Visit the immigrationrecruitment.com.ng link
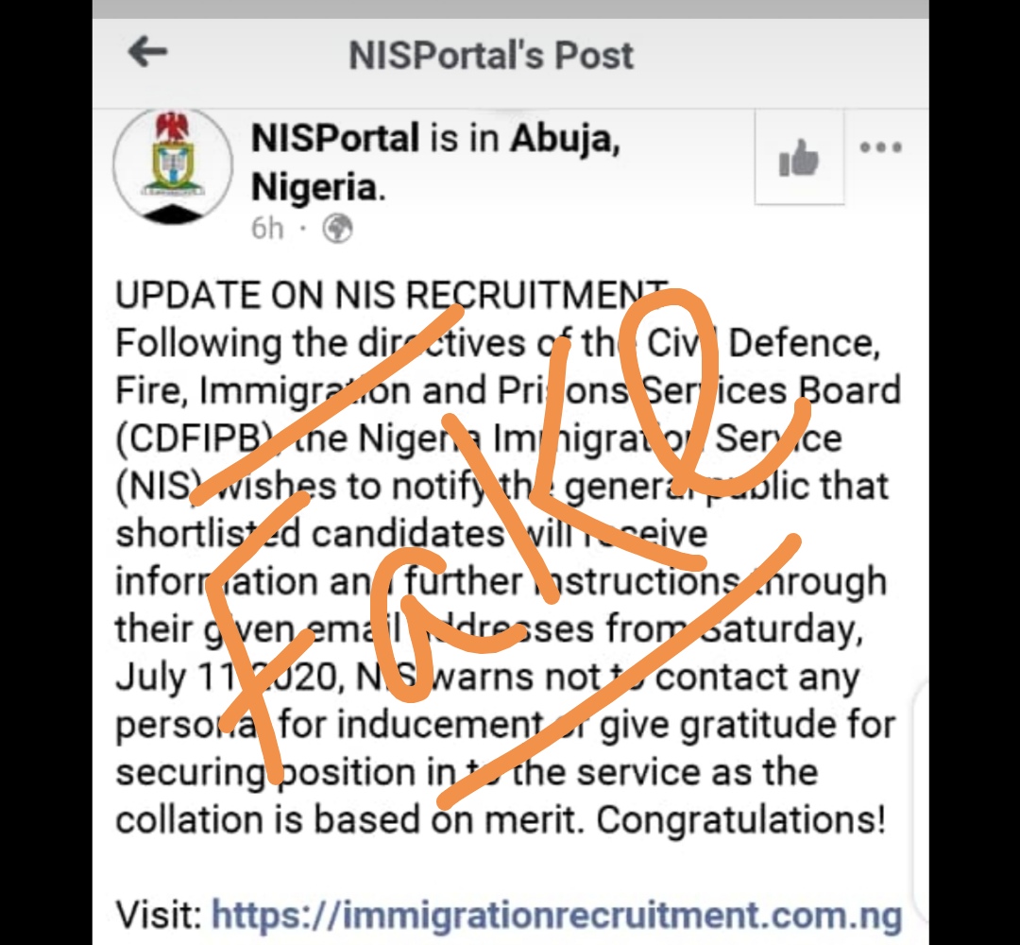Image resolution: width=1020 pixels, height=945 pixels. pos(556,915)
